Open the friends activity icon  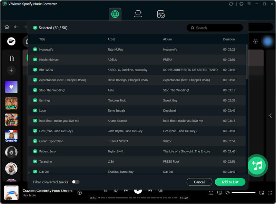point(255,41)
